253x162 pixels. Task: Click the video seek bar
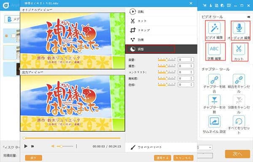point(72,138)
